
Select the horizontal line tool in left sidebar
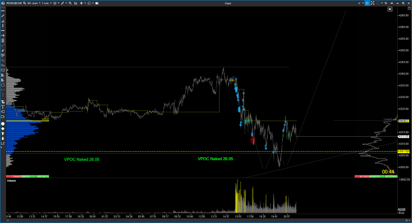(x=3, y=31)
